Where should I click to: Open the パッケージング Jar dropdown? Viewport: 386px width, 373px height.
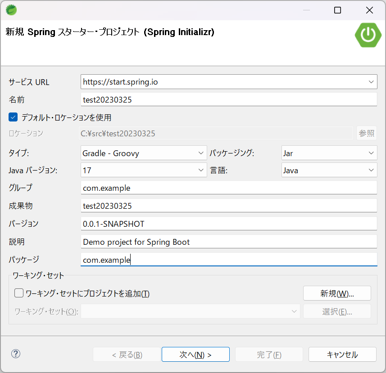point(371,153)
